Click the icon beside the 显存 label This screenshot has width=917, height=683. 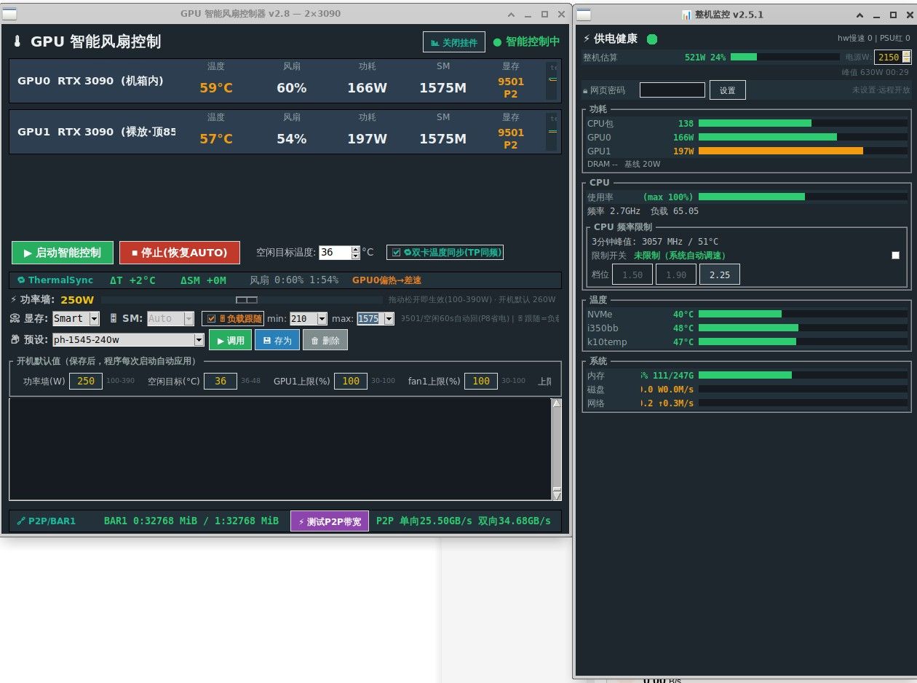click(15, 318)
